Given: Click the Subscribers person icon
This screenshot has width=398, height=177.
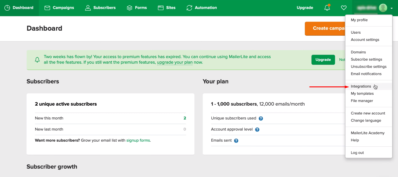Looking at the screenshot, I should point(88,8).
